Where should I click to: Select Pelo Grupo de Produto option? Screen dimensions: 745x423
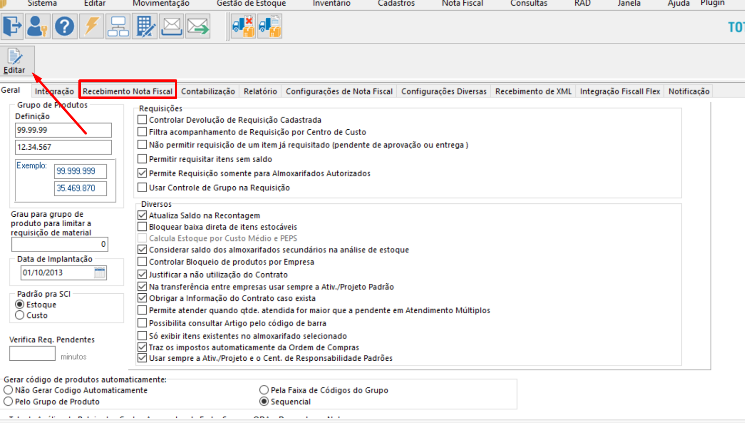coord(8,402)
